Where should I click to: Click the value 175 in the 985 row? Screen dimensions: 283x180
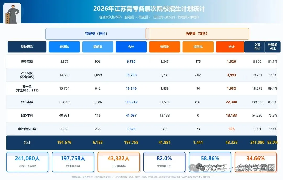(x=198, y=61)
